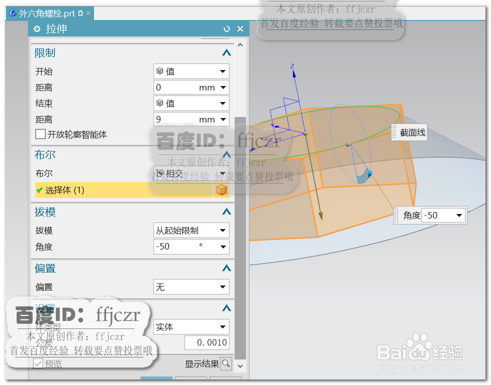The width and height of the screenshot is (491, 385).
Task: Open the 偏置 无 dropdown
Action: pos(191,287)
